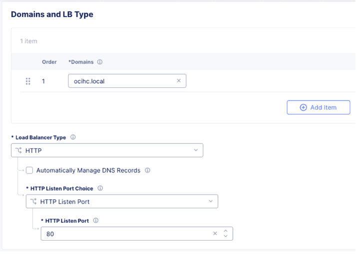
Task: Click the Domains and LB Type heading
Action: point(52,14)
